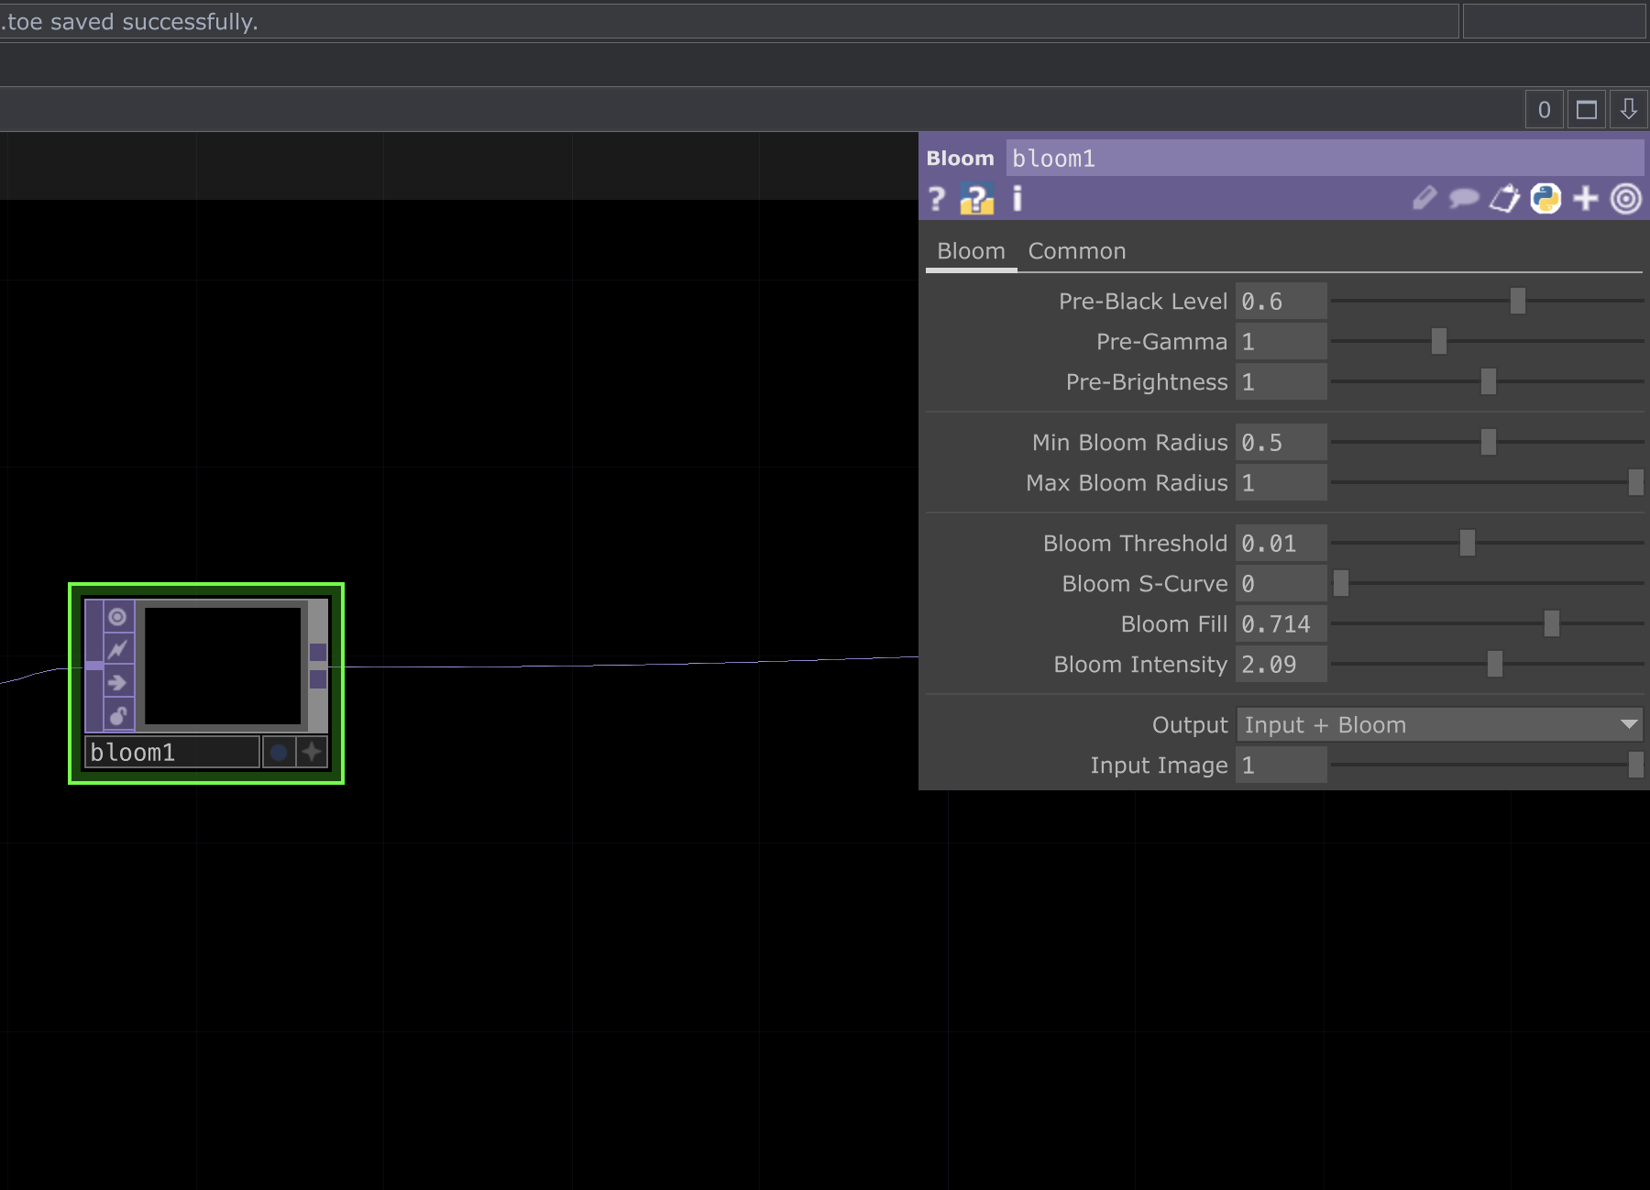Image resolution: width=1650 pixels, height=1190 pixels.
Task: Click the Bloom Intensity slider handle
Action: pyautogui.click(x=1495, y=664)
